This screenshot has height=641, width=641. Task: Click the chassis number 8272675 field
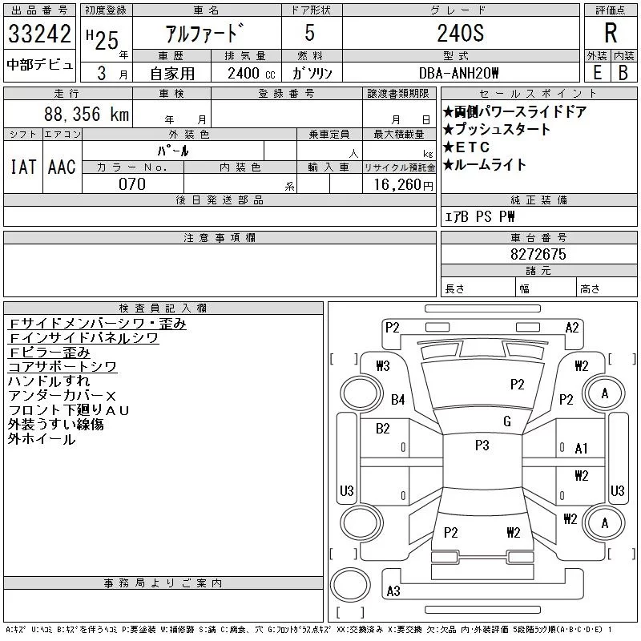tap(538, 255)
